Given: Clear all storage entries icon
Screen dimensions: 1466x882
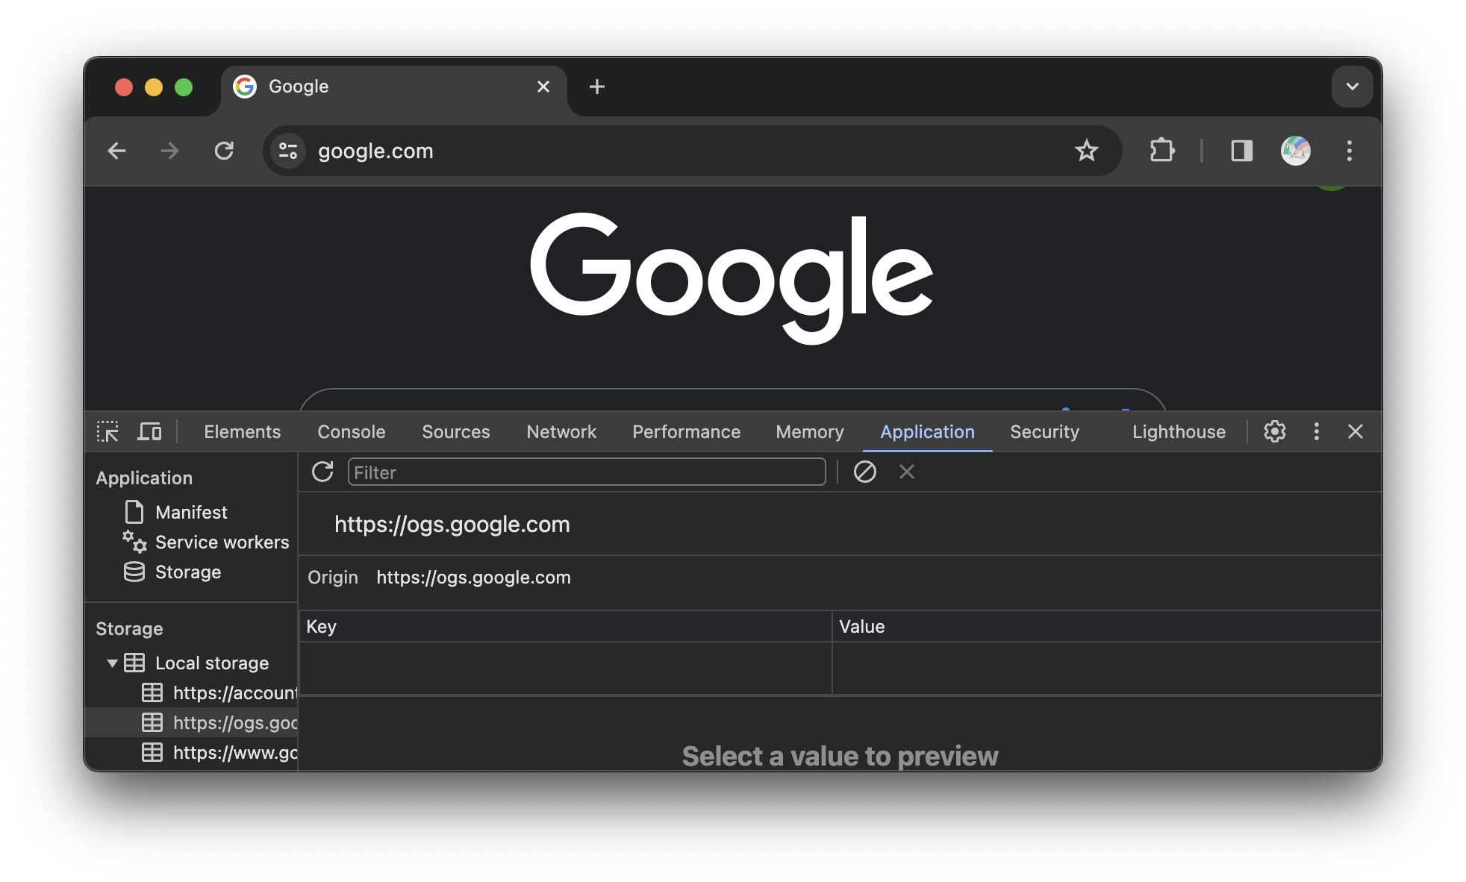Looking at the screenshot, I should (x=864, y=472).
